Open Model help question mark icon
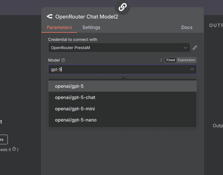The height and width of the screenshot is (175, 223). pyautogui.click(x=63, y=60)
